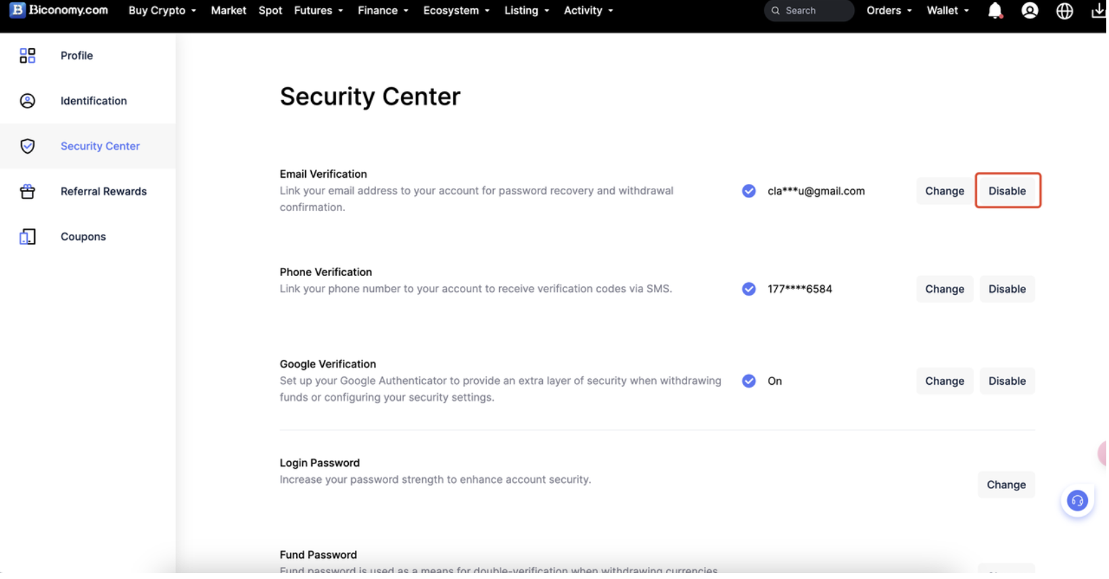1109x579 pixels.
Task: Click the Biconomy.com logo
Action: tap(59, 10)
